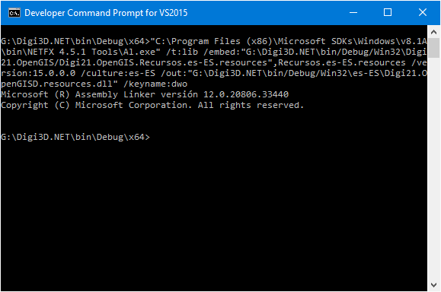
Task: Minimize the Developer Command Prompt window
Action: [353, 13]
